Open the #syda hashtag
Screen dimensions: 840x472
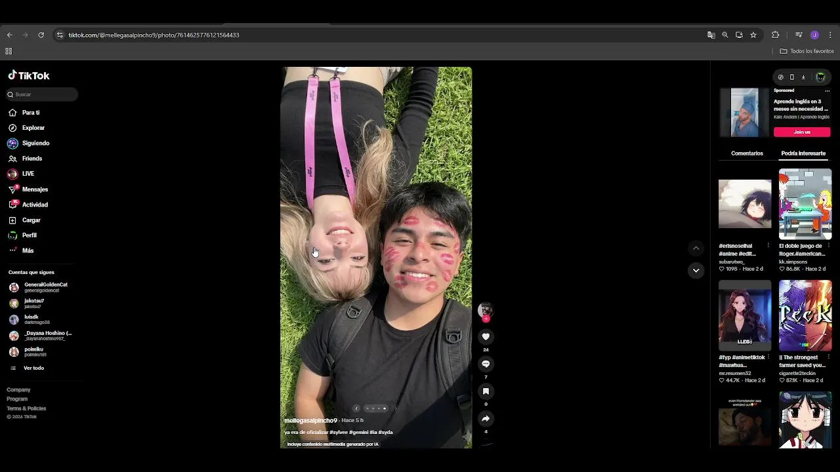click(385, 433)
